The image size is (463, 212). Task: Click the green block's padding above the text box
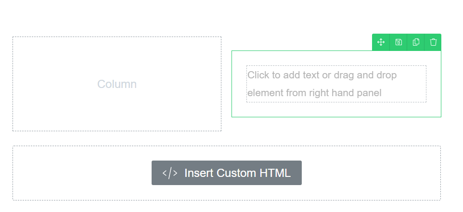tap(336, 58)
